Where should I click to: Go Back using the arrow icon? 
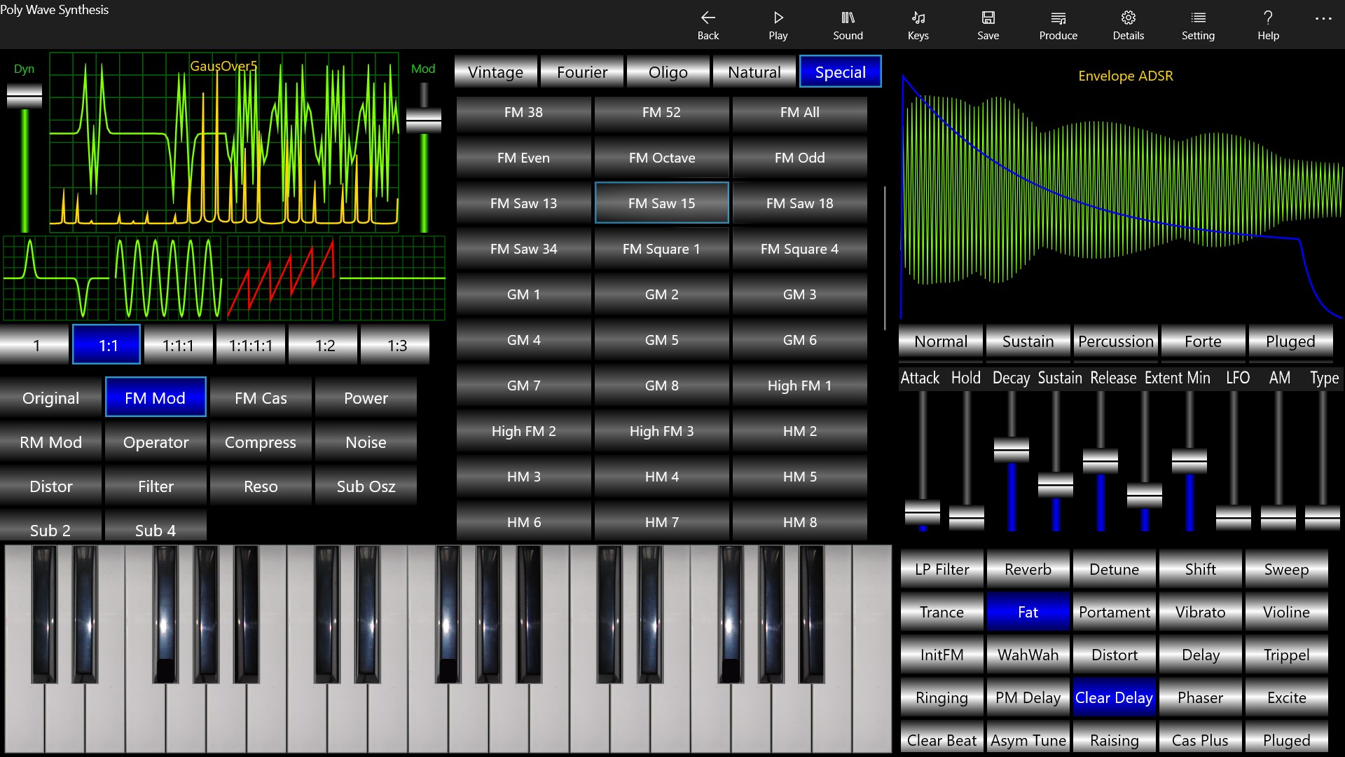pos(708,25)
